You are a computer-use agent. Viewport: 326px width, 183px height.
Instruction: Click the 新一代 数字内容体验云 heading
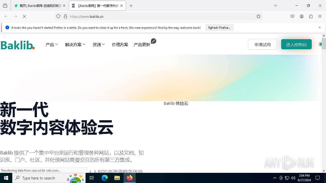point(57,119)
